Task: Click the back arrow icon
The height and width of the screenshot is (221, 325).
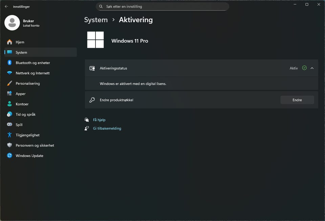Action: [6, 6]
